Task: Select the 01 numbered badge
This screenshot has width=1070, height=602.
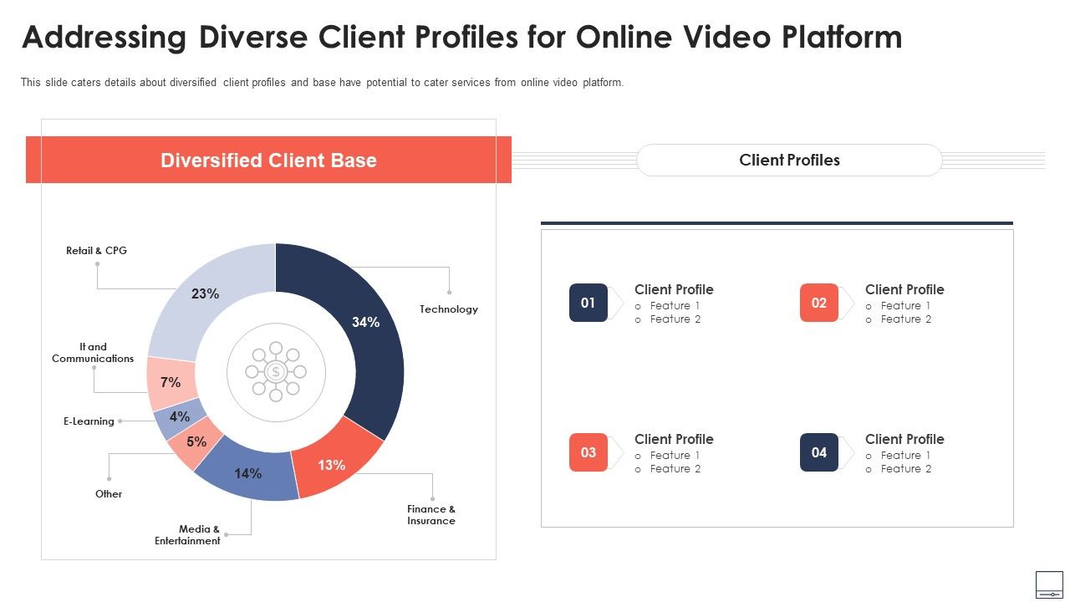Action: [588, 303]
